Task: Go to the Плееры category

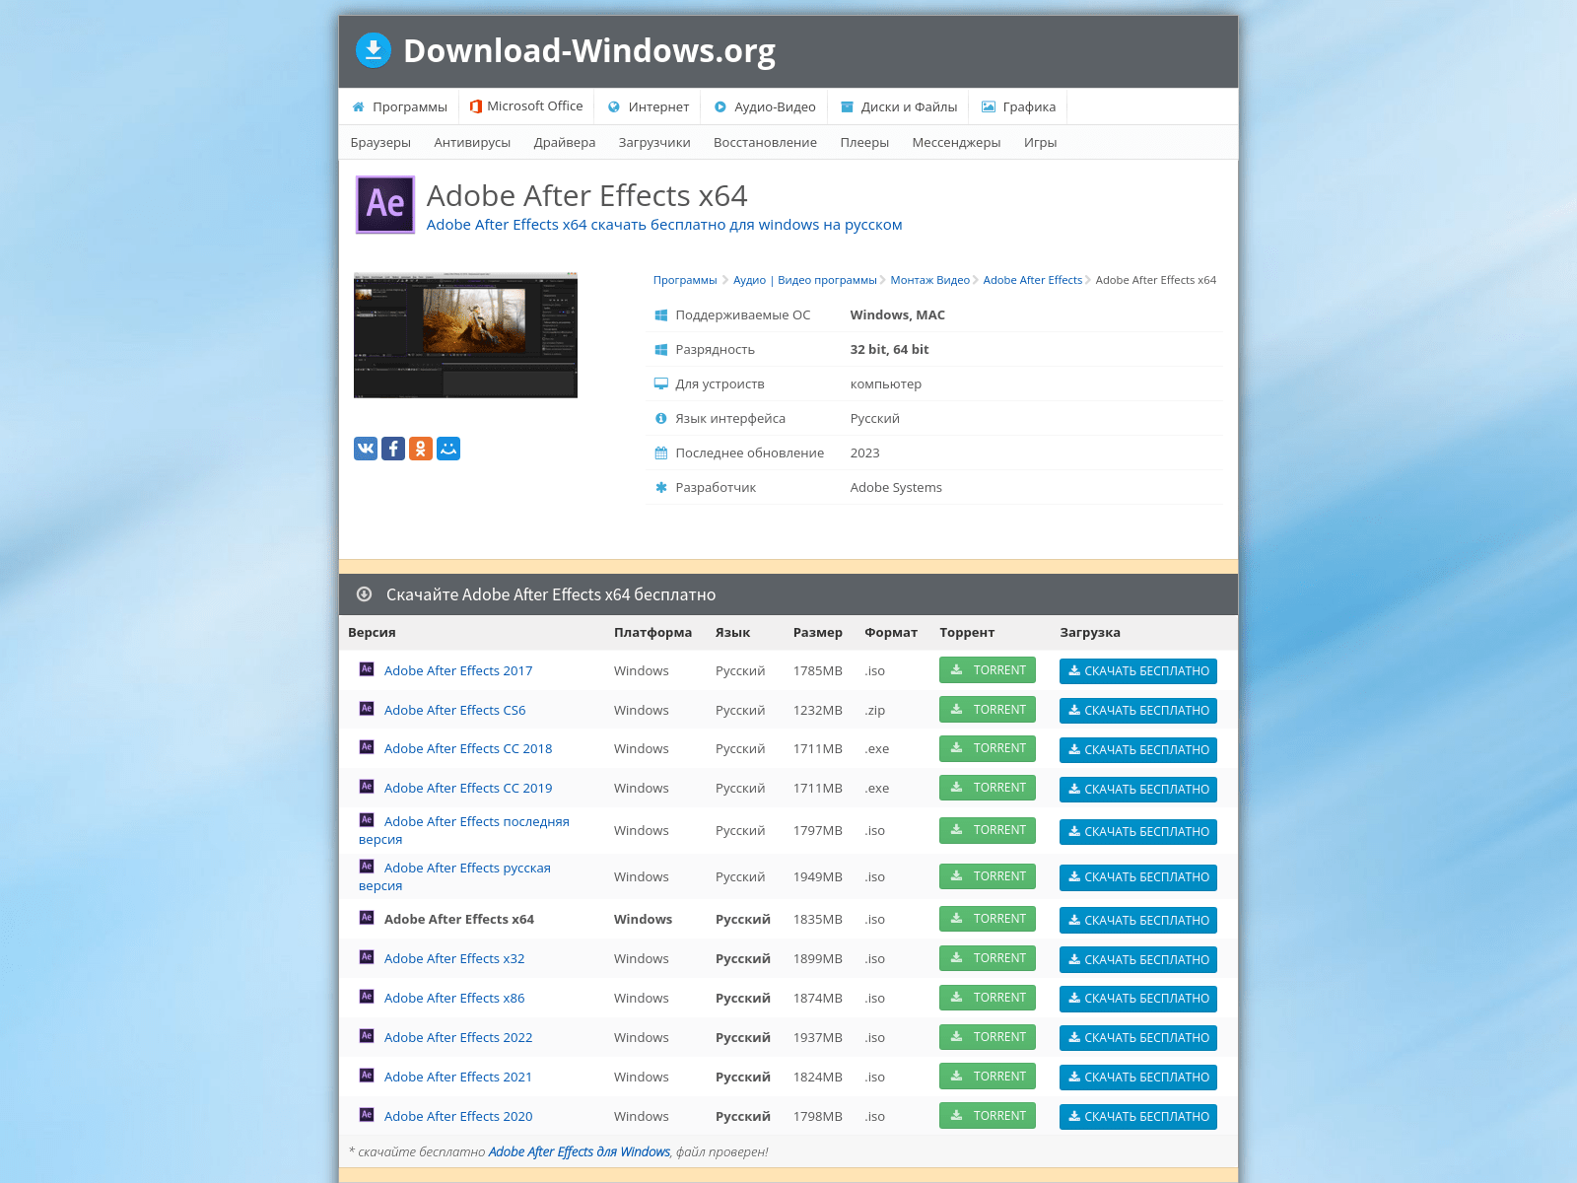Action: click(864, 143)
